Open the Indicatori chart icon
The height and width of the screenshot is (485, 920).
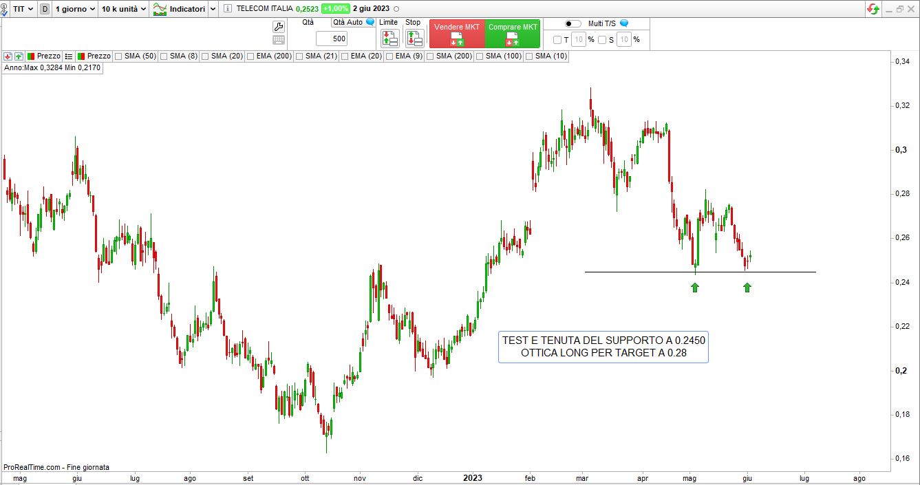point(160,9)
